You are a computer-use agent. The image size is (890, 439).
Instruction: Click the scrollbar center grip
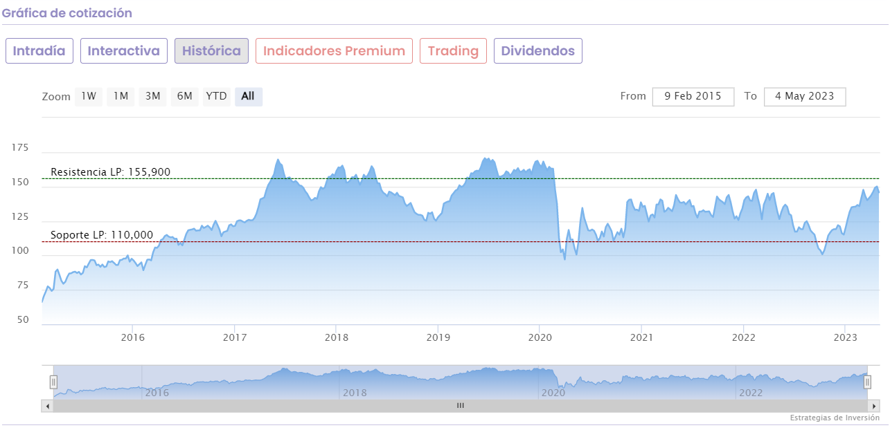[460, 406]
